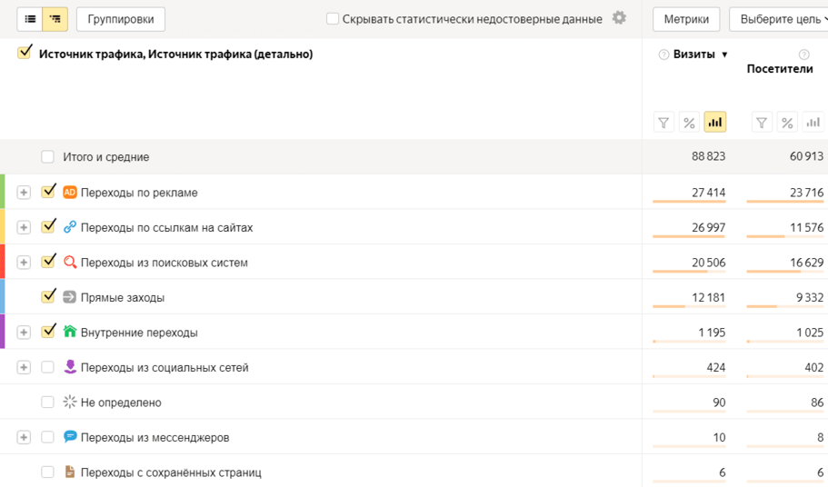This screenshot has height=487, width=828.
Task: Click visits value 424
Action: pyautogui.click(x=716, y=367)
